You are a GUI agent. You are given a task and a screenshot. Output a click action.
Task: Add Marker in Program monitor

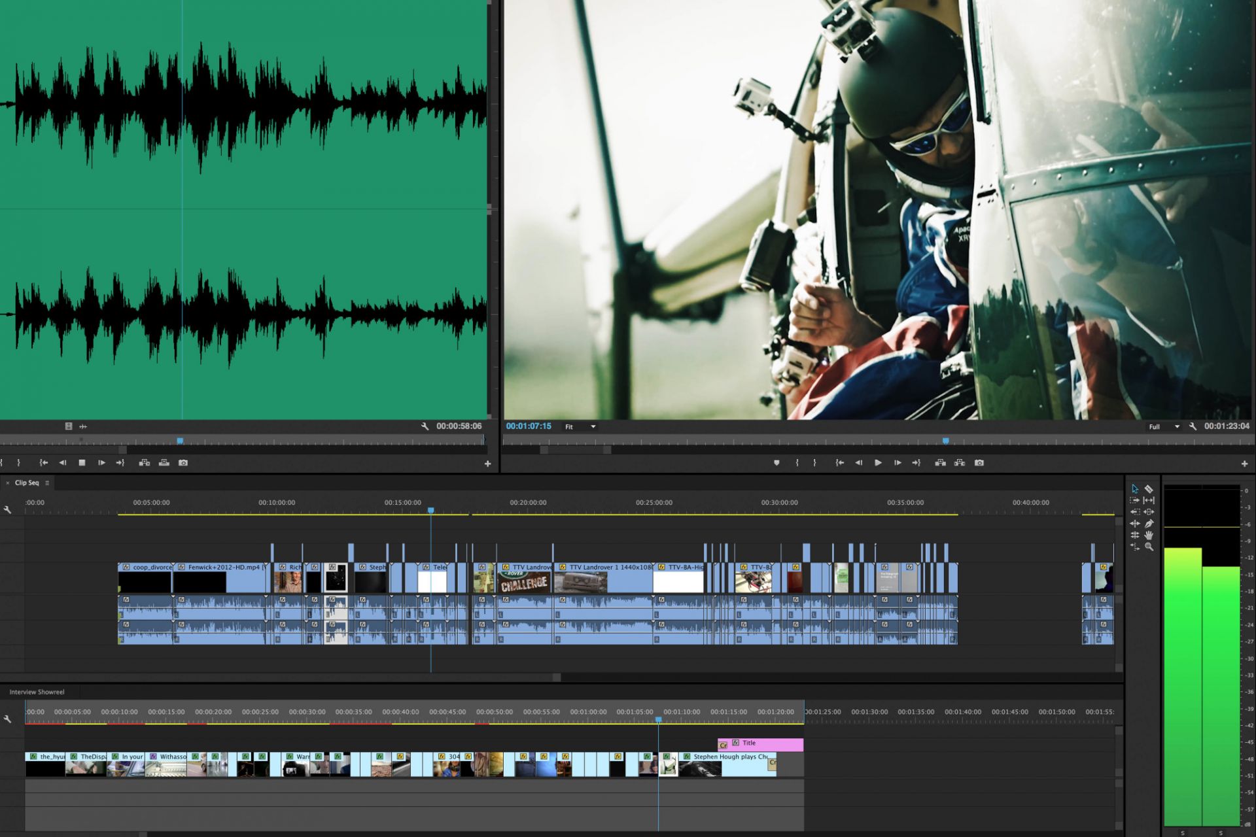click(776, 463)
